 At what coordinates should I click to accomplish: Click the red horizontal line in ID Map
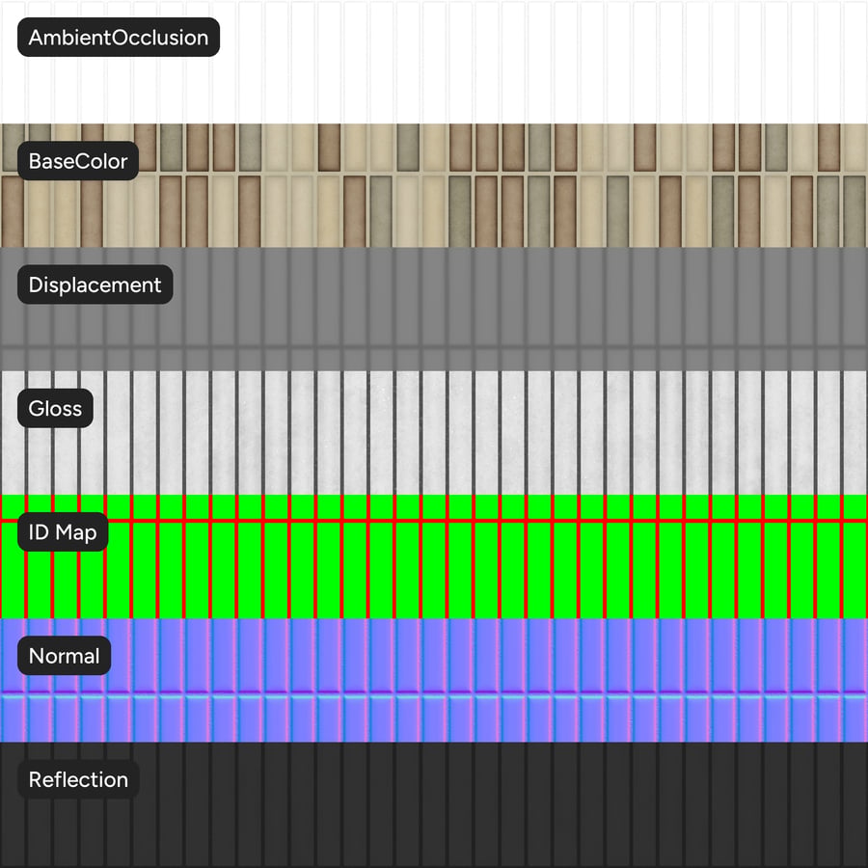[x=434, y=521]
